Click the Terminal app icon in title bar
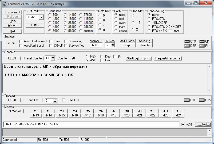Viewport: 214px width, 144px height. 4,4
